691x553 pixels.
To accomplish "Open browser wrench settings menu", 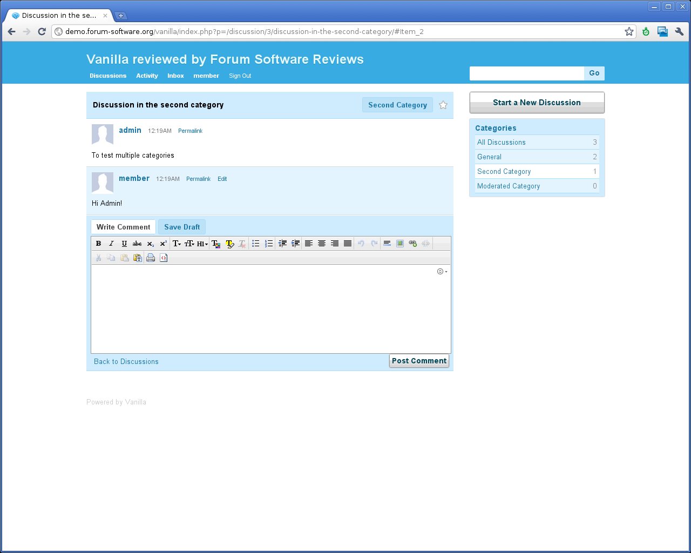I will 679,31.
